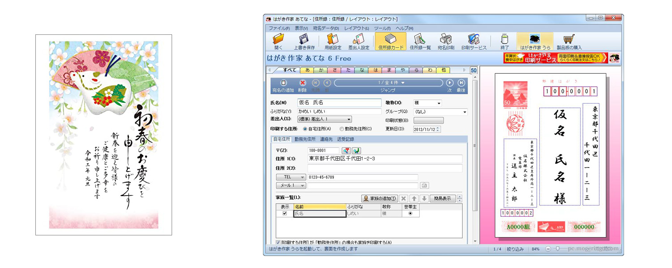Open the レイアウト(L) menu
This screenshot has width=672, height=268.
(356, 28)
